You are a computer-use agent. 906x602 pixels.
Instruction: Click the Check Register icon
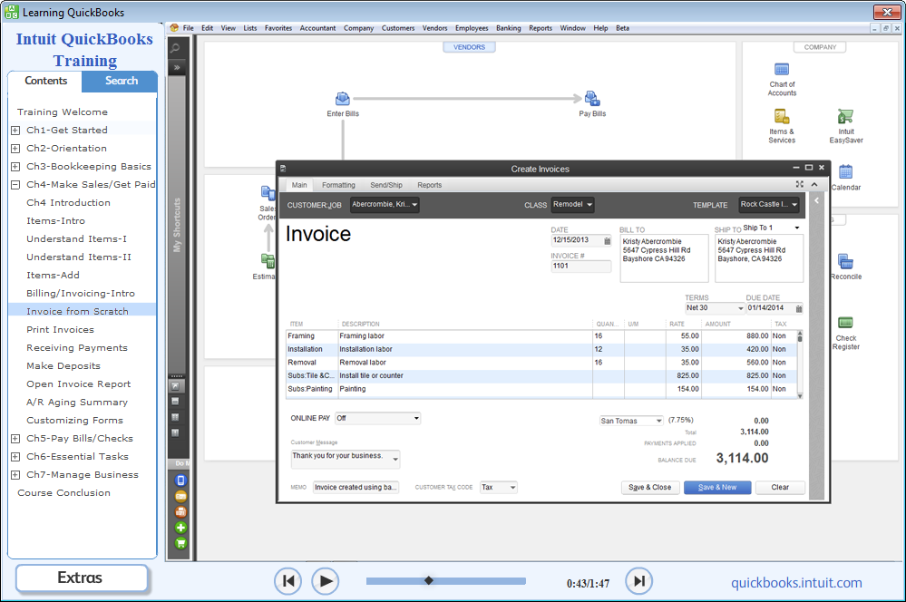[845, 323]
